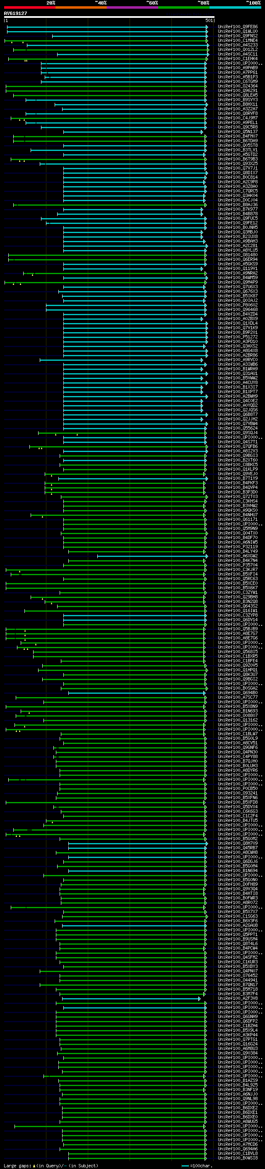Viewport: 265px width, 1169px height.
Task: Select the UniRef100_O24364 label
Action: pos(238,86)
